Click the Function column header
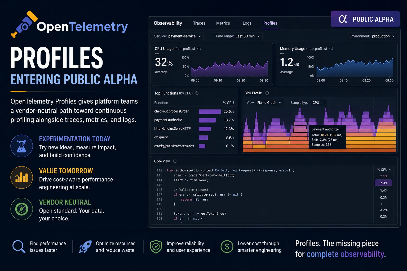The height and width of the screenshot is (271, 407). [161, 103]
